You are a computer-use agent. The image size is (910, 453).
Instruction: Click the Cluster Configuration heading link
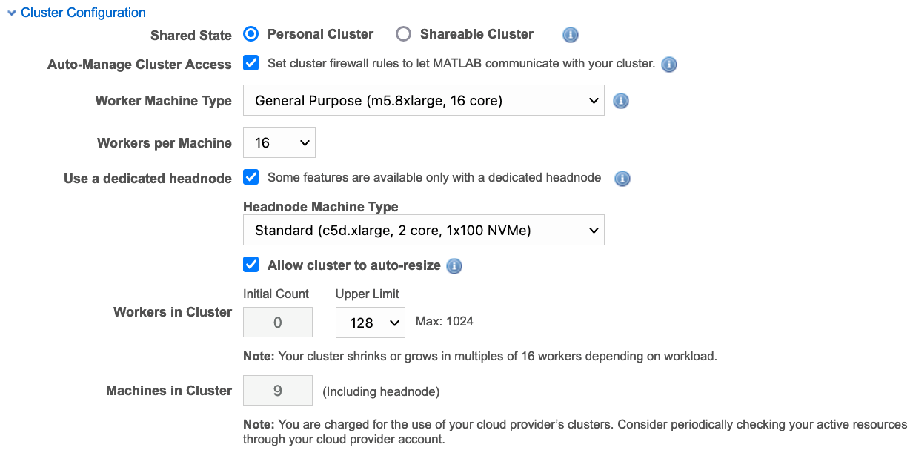coord(82,13)
